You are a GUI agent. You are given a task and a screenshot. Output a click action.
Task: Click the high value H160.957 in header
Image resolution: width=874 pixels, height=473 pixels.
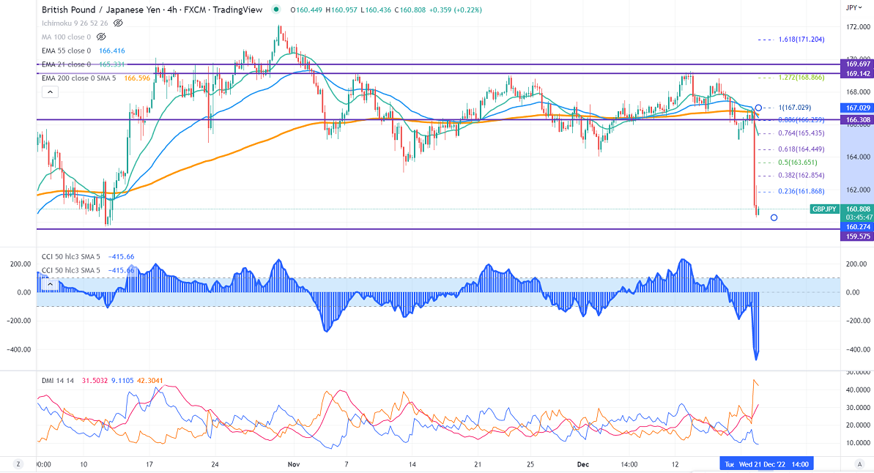341,10
